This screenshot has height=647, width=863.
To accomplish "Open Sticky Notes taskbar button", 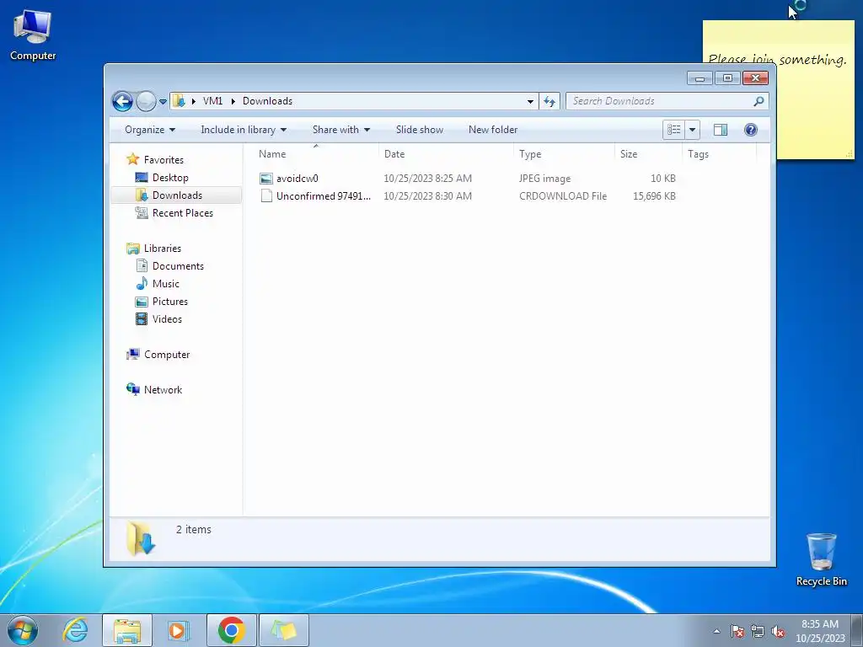I will pyautogui.click(x=283, y=630).
